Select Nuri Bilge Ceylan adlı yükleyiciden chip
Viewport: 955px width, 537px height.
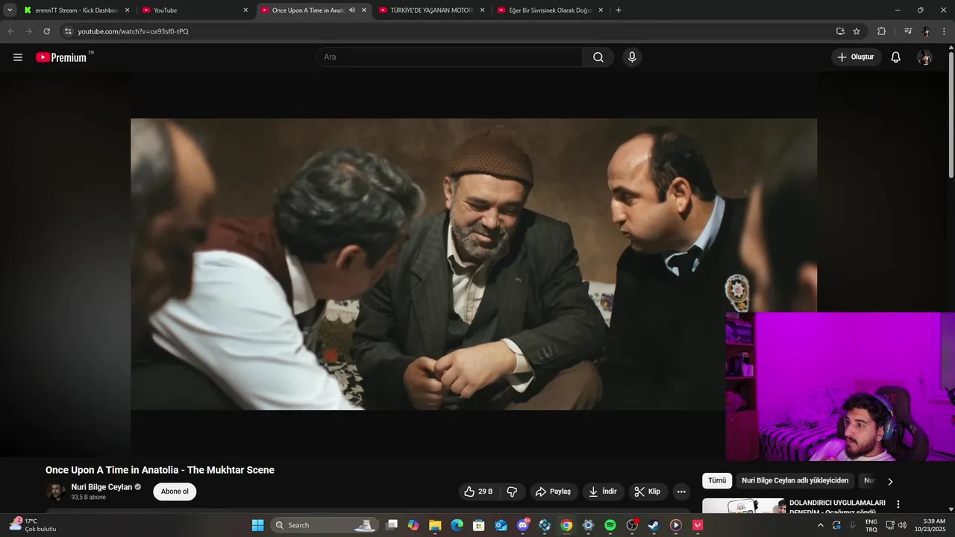point(795,481)
